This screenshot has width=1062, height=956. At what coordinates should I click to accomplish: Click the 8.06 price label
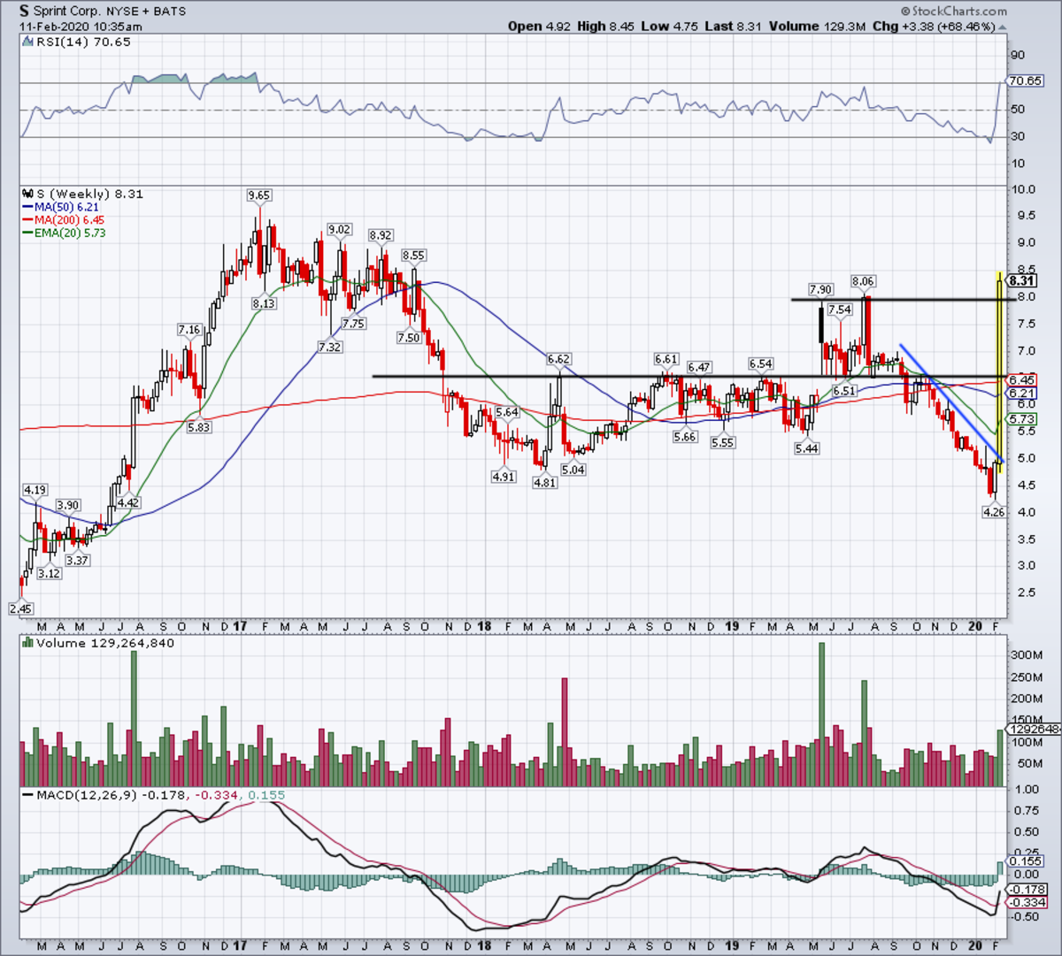pos(863,281)
